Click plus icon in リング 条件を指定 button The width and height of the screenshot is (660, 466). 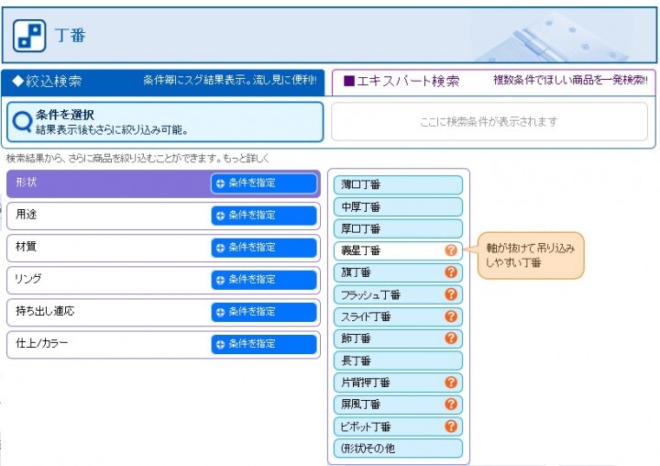[x=220, y=280]
